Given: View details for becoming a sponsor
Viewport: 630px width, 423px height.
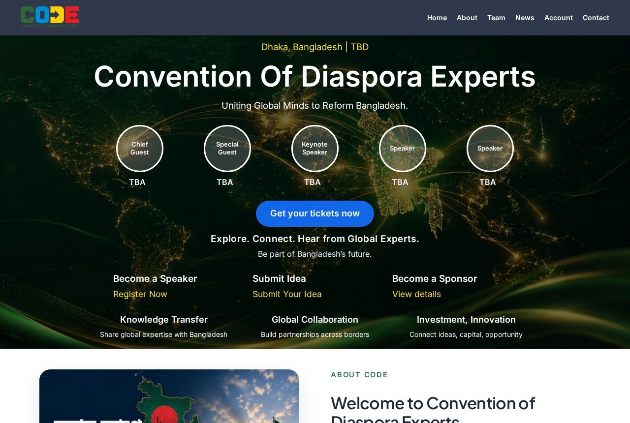Looking at the screenshot, I should tap(416, 294).
